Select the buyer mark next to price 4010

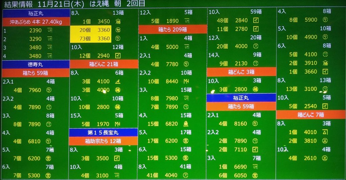(325, 132)
